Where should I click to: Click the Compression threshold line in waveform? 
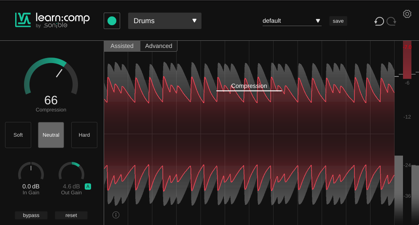pos(249,90)
